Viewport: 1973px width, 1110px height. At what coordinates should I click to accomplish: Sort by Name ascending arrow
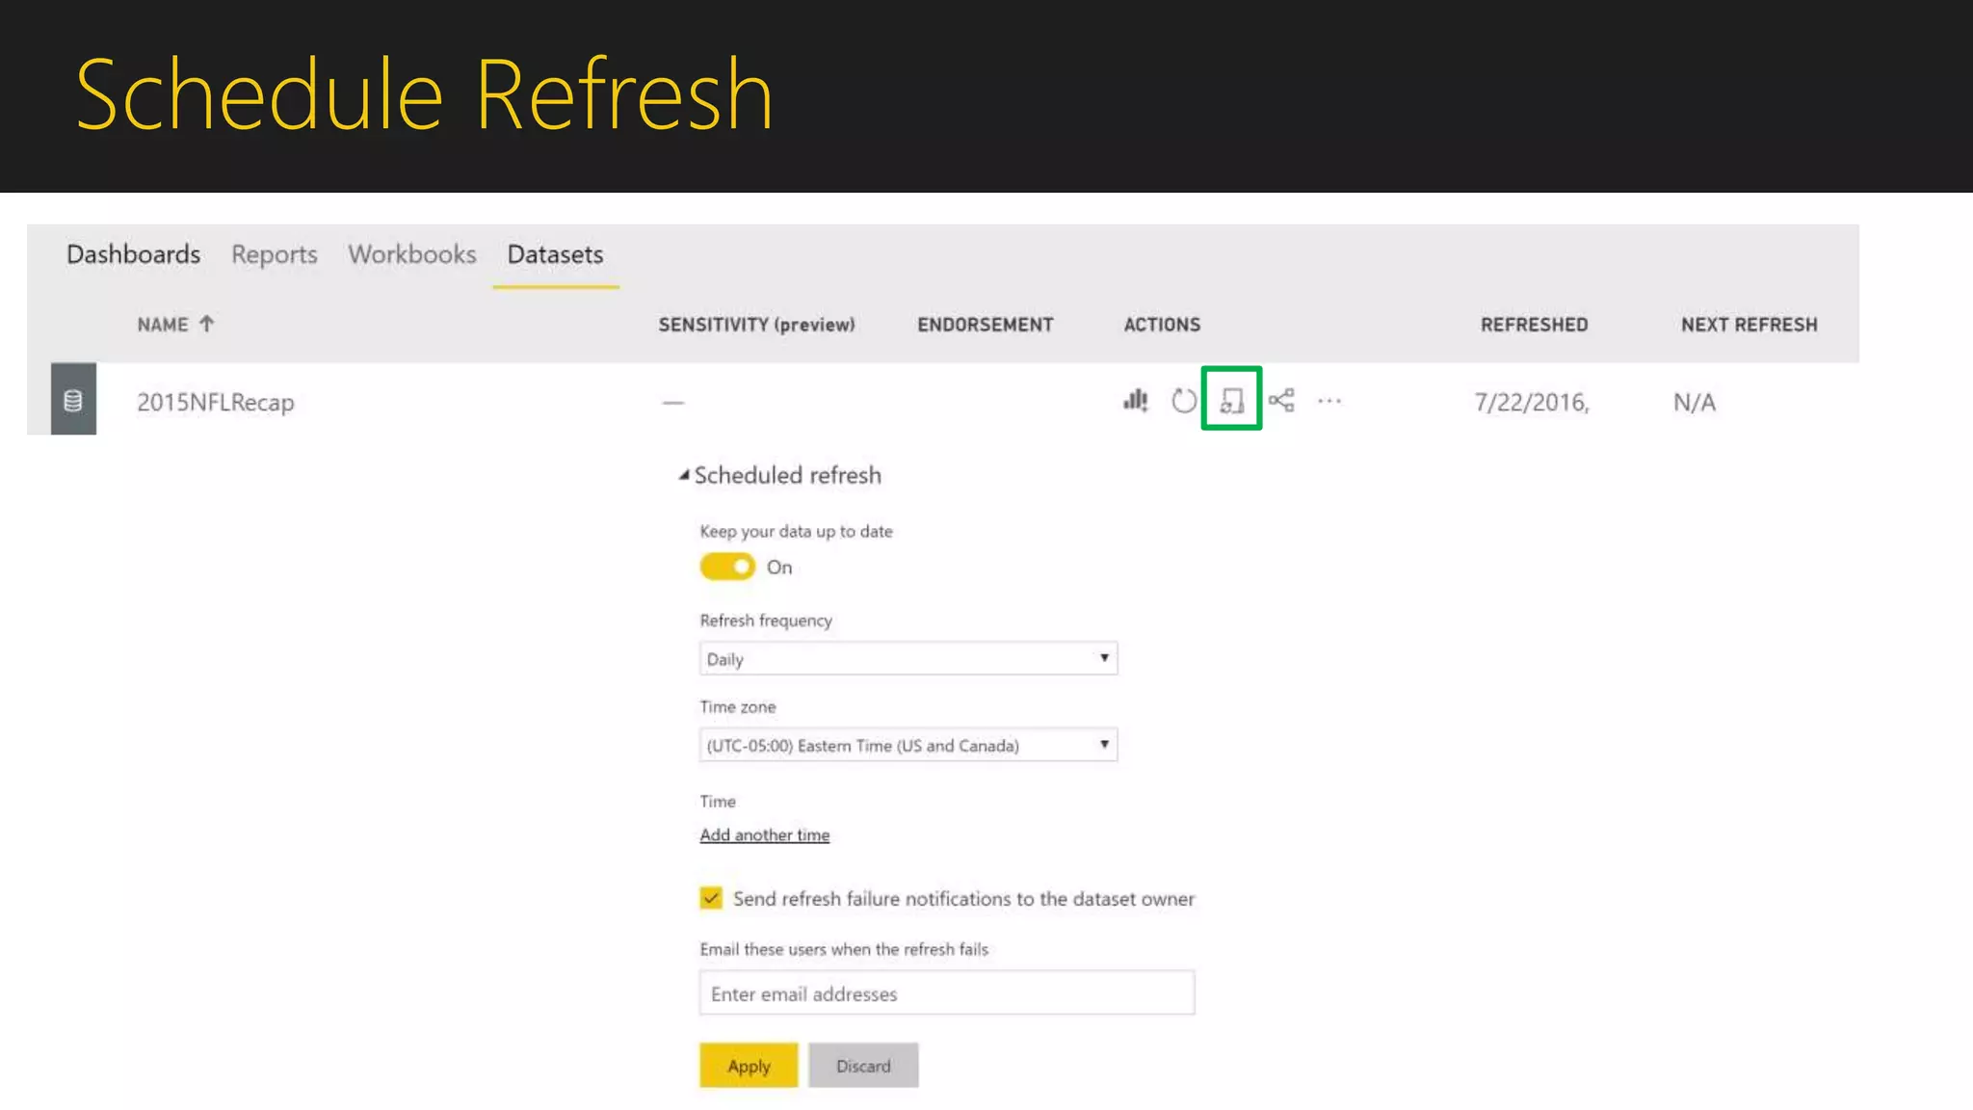(x=206, y=324)
